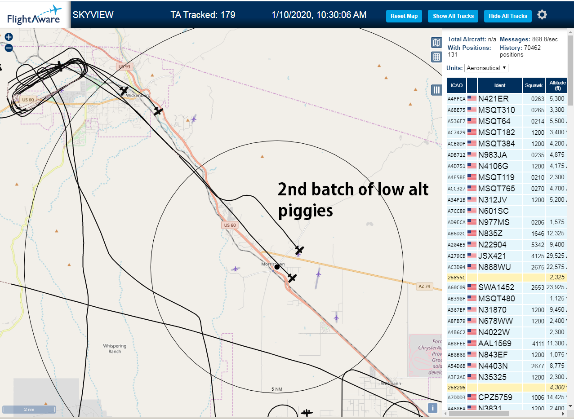This screenshot has width=574, height=419.
Task: Select aircraft row N983JA
Action: (x=507, y=155)
